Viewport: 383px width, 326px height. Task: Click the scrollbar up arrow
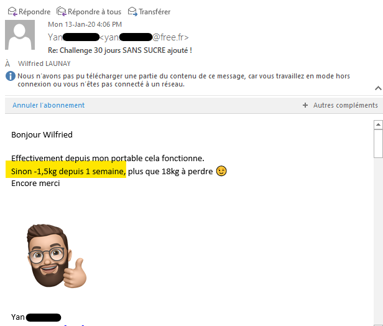click(x=378, y=124)
